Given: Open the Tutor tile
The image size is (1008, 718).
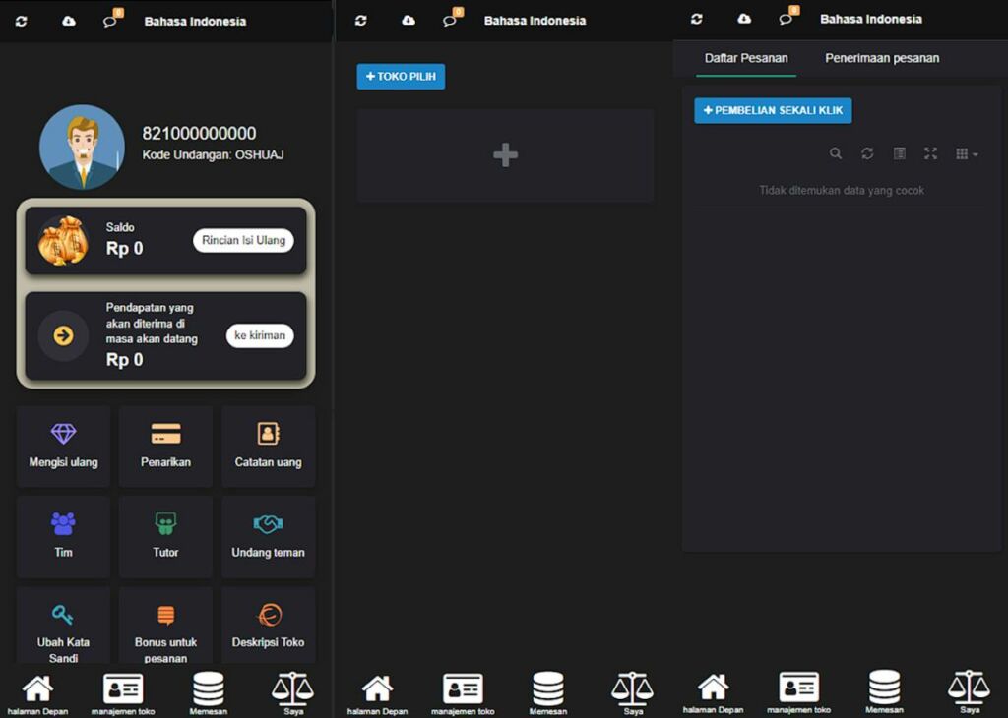Looking at the screenshot, I should point(165,536).
